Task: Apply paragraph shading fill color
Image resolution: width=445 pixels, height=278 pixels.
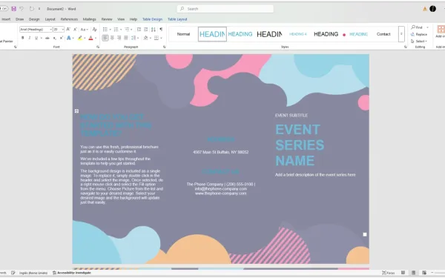Action: (x=145, y=38)
